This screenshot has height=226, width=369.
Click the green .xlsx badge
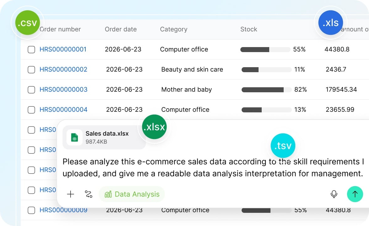click(154, 127)
